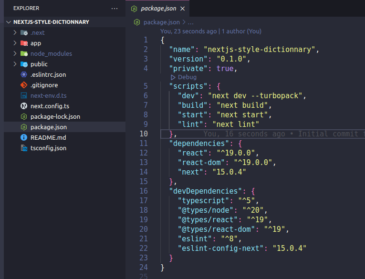Click the red app folder icon
This screenshot has width=365, height=279.
pos(24,43)
